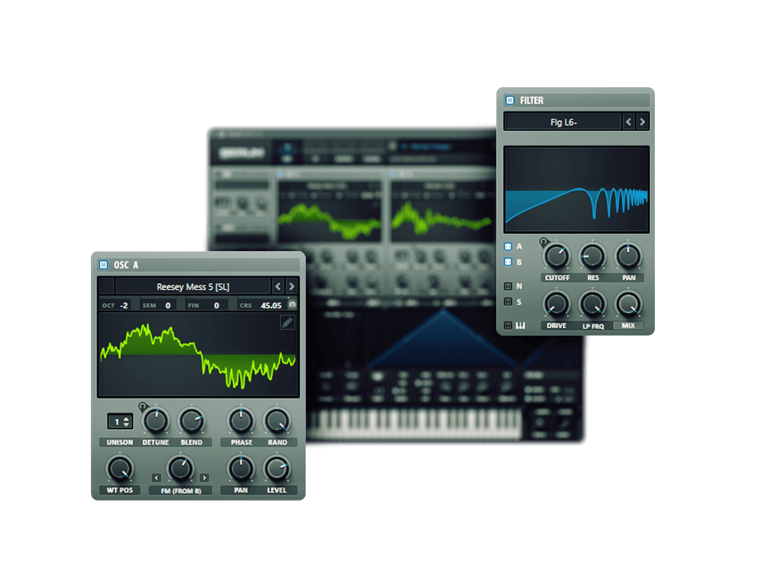Click the CRS coarse pitch value

pos(271,306)
